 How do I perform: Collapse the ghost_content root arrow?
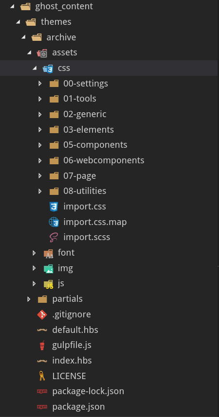[12, 6]
